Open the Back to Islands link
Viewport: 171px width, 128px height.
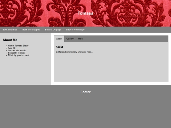point(10,30)
